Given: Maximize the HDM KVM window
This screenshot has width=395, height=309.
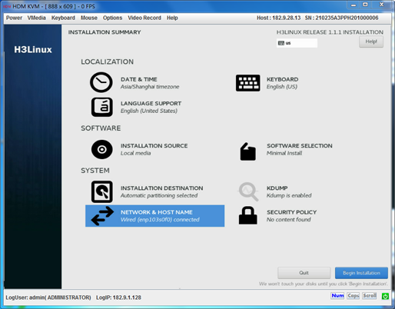Looking at the screenshot, I should tap(365, 5).
